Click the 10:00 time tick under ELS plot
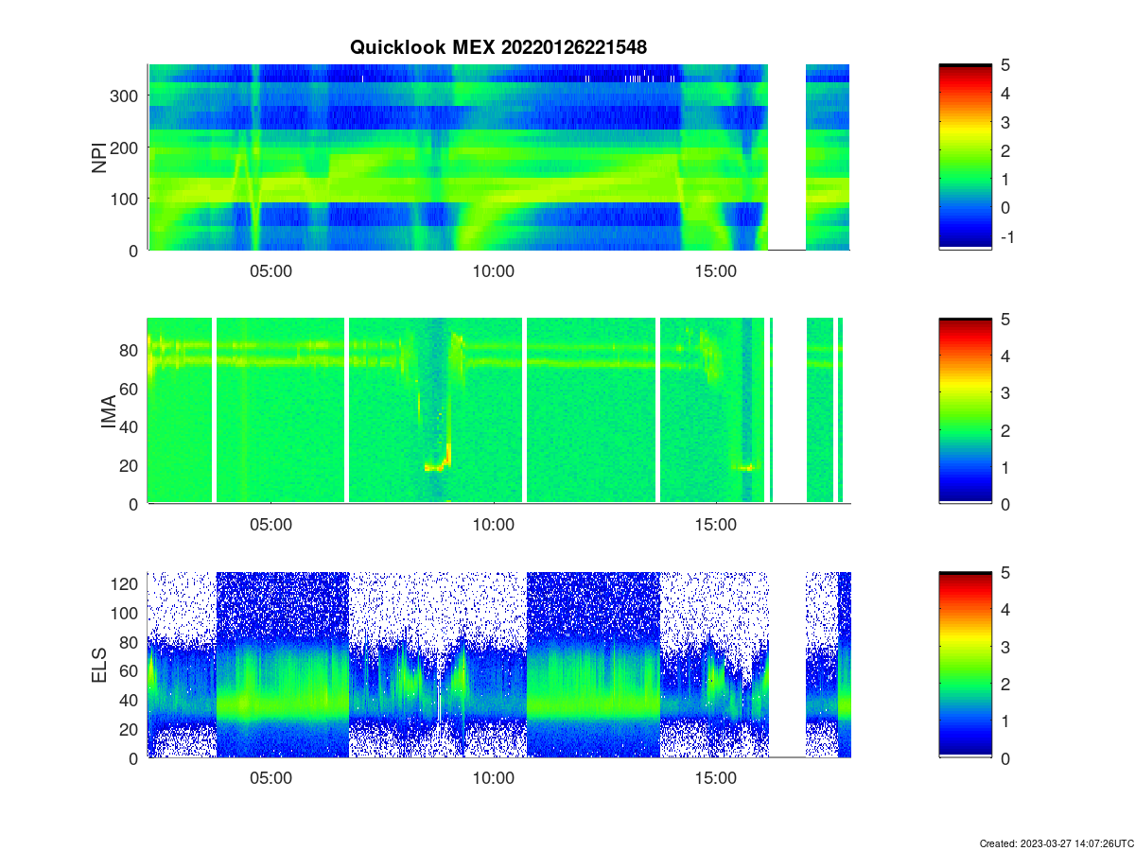1135x851 pixels. pos(493,778)
